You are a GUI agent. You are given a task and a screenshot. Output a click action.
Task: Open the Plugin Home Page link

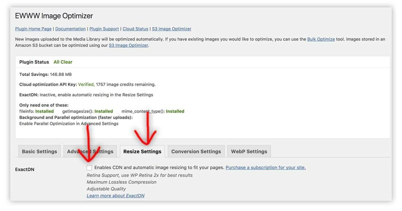tap(33, 28)
